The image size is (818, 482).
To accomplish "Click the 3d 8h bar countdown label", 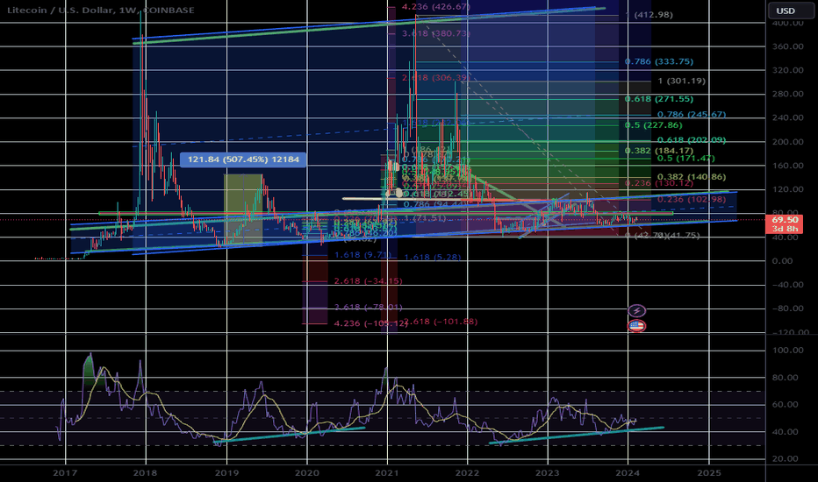I will tap(784, 229).
